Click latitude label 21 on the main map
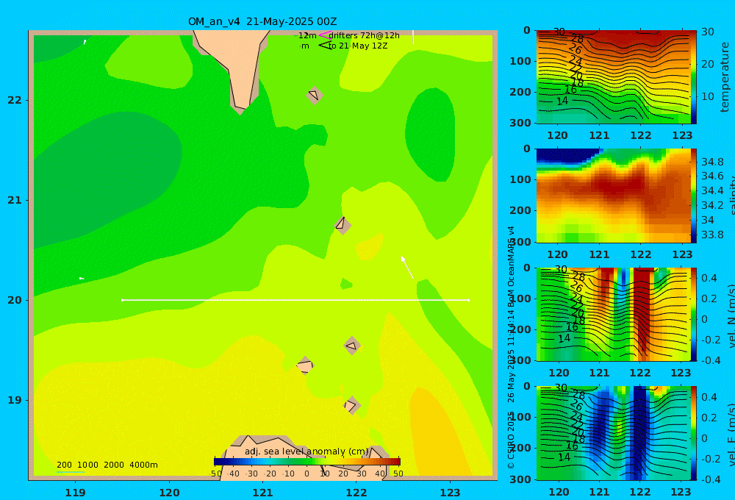Image resolution: width=735 pixels, height=500 pixels. pyautogui.click(x=15, y=200)
